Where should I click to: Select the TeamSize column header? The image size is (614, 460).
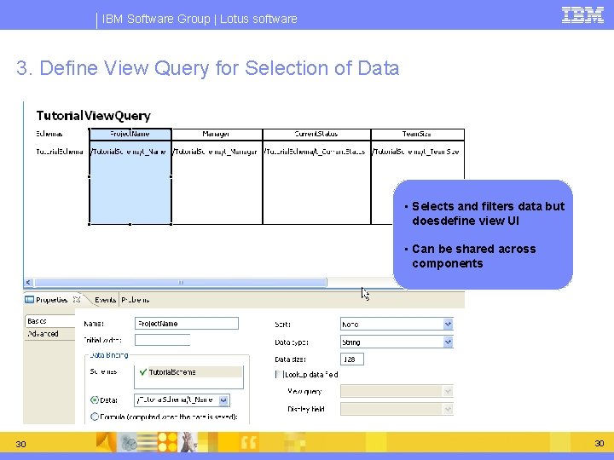pos(417,135)
